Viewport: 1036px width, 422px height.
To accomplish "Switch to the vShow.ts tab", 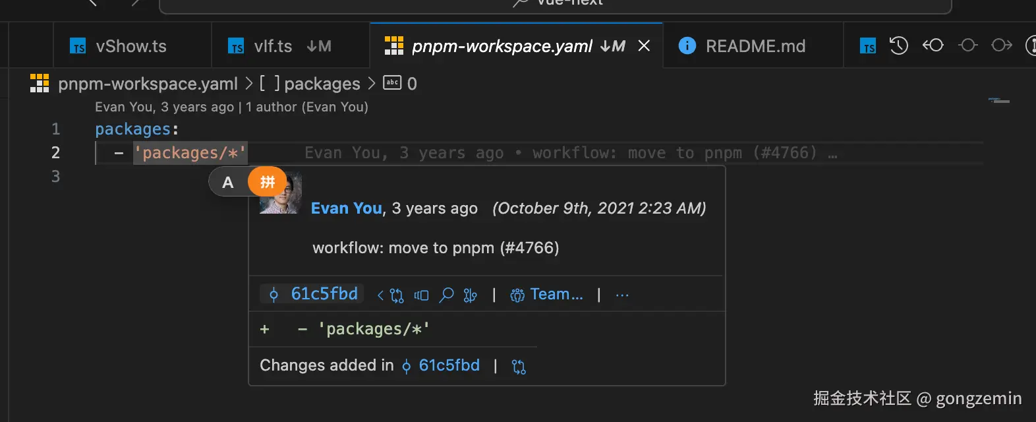I will pos(131,46).
